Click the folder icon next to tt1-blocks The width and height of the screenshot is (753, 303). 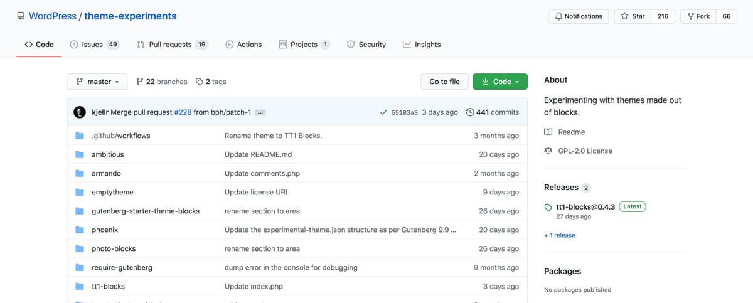pos(80,286)
